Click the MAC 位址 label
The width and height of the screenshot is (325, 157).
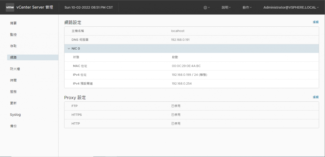[80, 66]
